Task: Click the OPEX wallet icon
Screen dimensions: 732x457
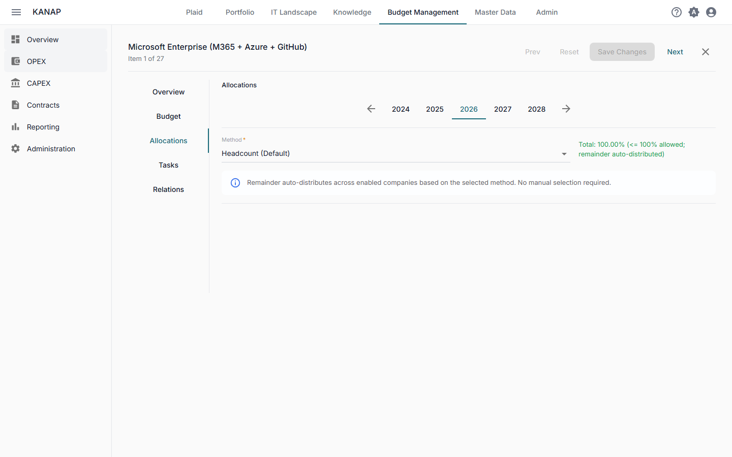Action: coord(16,61)
